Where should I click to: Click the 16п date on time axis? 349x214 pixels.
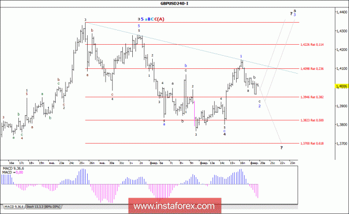[x=242, y=163]
